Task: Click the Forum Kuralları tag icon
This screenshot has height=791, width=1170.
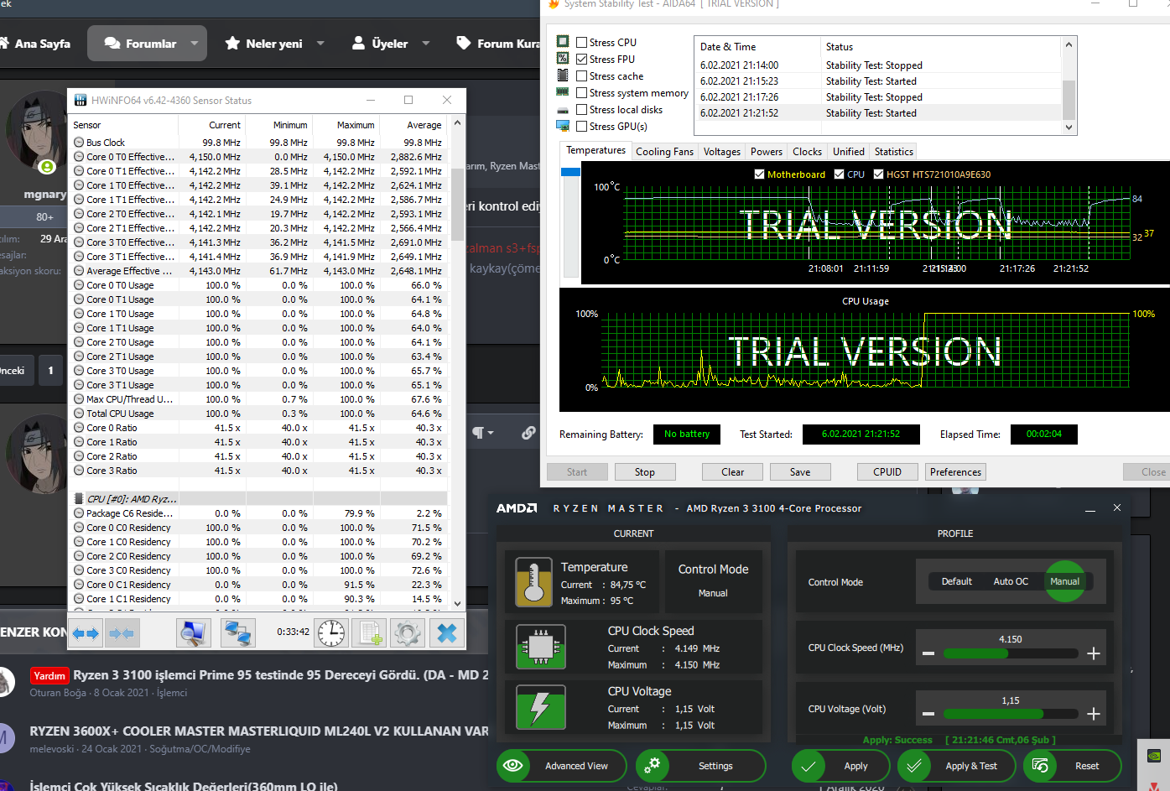Action: coord(463,43)
